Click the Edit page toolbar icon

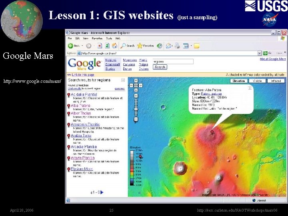coord(186,46)
